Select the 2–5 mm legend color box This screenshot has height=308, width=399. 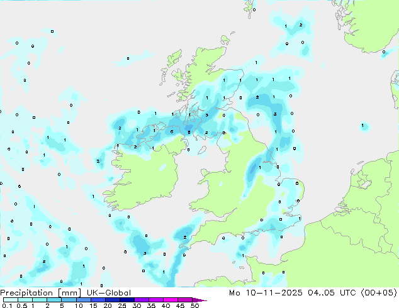(54, 300)
